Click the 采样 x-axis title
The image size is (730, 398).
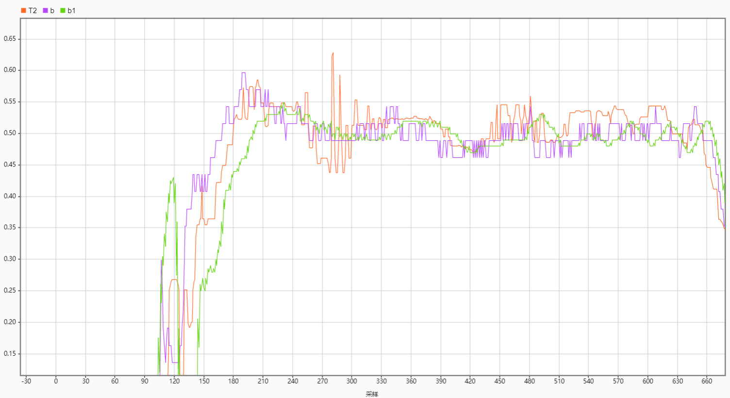pos(372,394)
